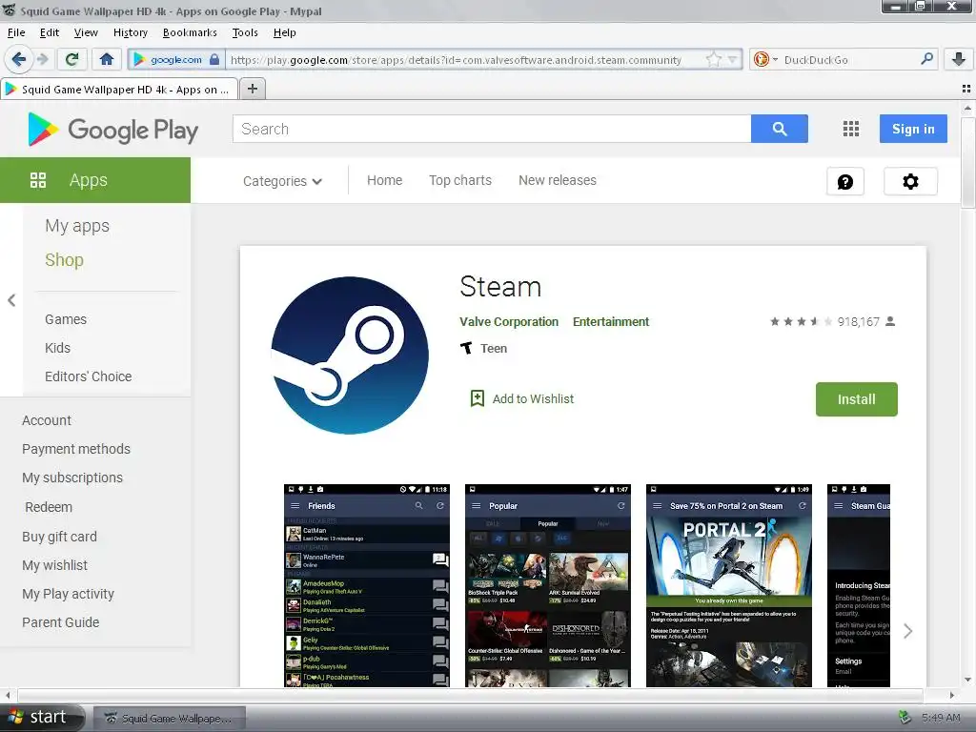Open the help question mark icon
The image size is (976, 732).
coord(845,182)
